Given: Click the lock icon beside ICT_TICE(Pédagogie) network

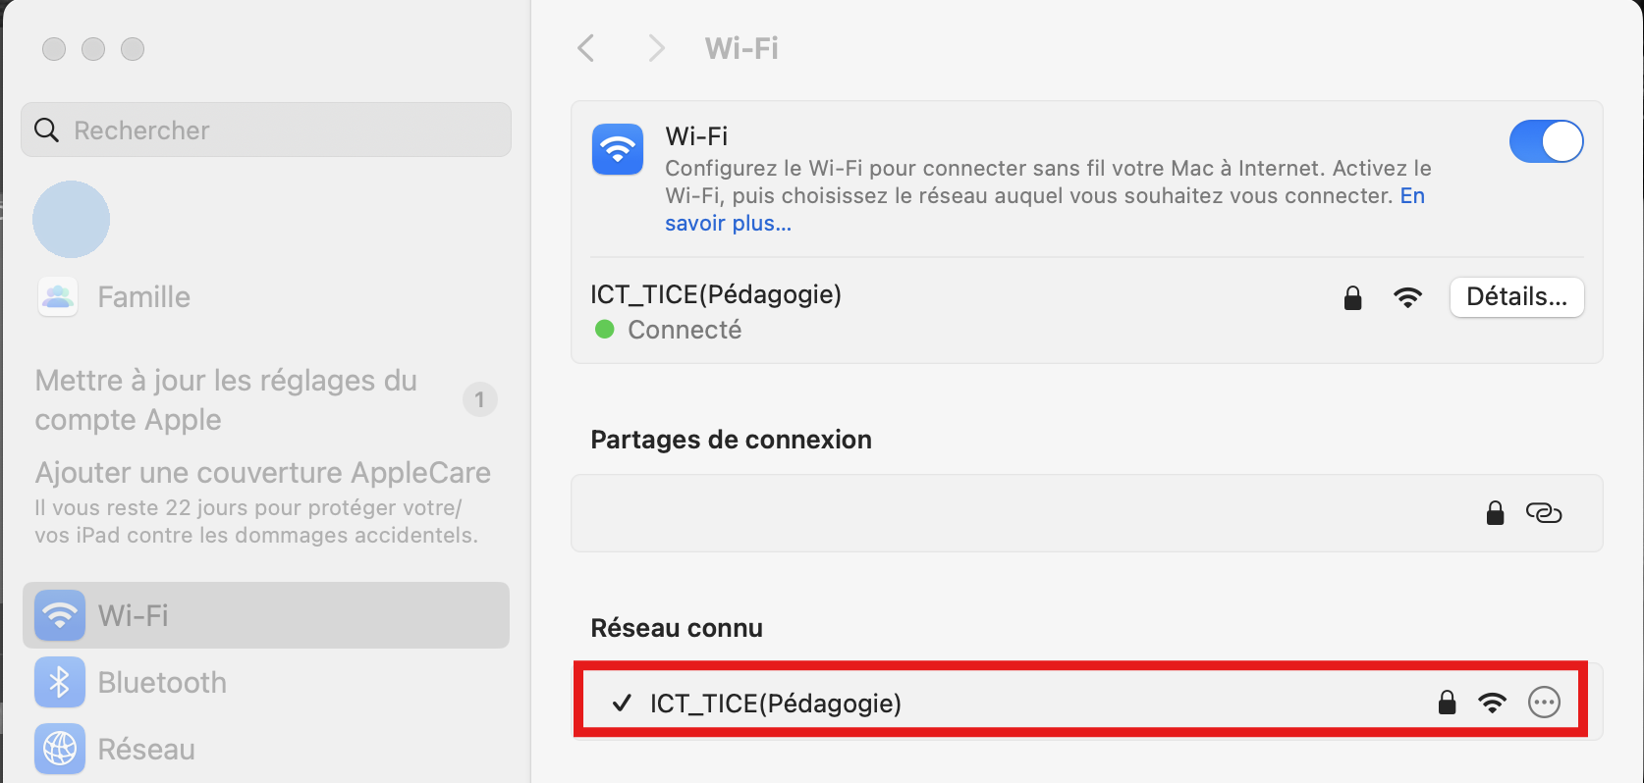Looking at the screenshot, I should (1353, 297).
